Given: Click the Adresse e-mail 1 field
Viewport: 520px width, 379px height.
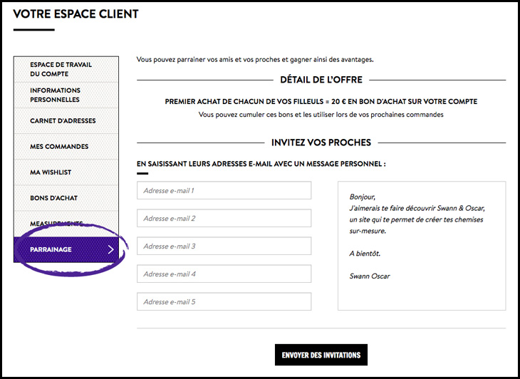Looking at the screenshot, I should (x=224, y=190).
